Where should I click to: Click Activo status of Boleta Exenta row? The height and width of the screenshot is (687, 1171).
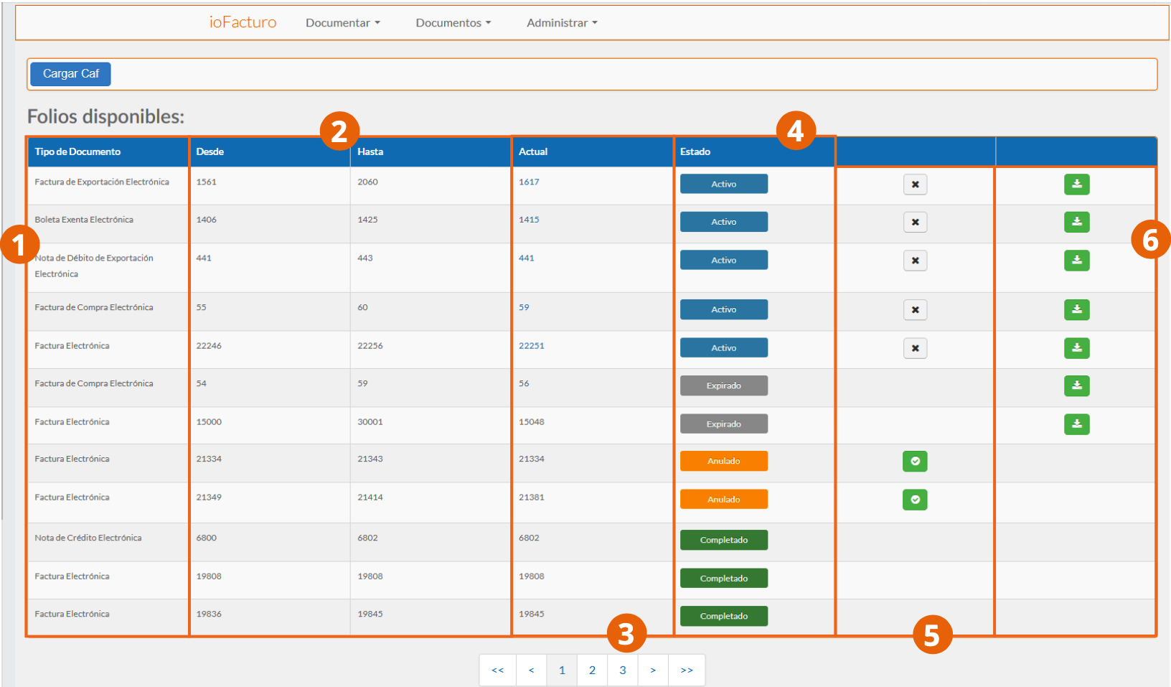pos(724,222)
